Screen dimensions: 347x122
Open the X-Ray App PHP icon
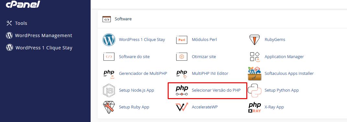[x=254, y=107]
